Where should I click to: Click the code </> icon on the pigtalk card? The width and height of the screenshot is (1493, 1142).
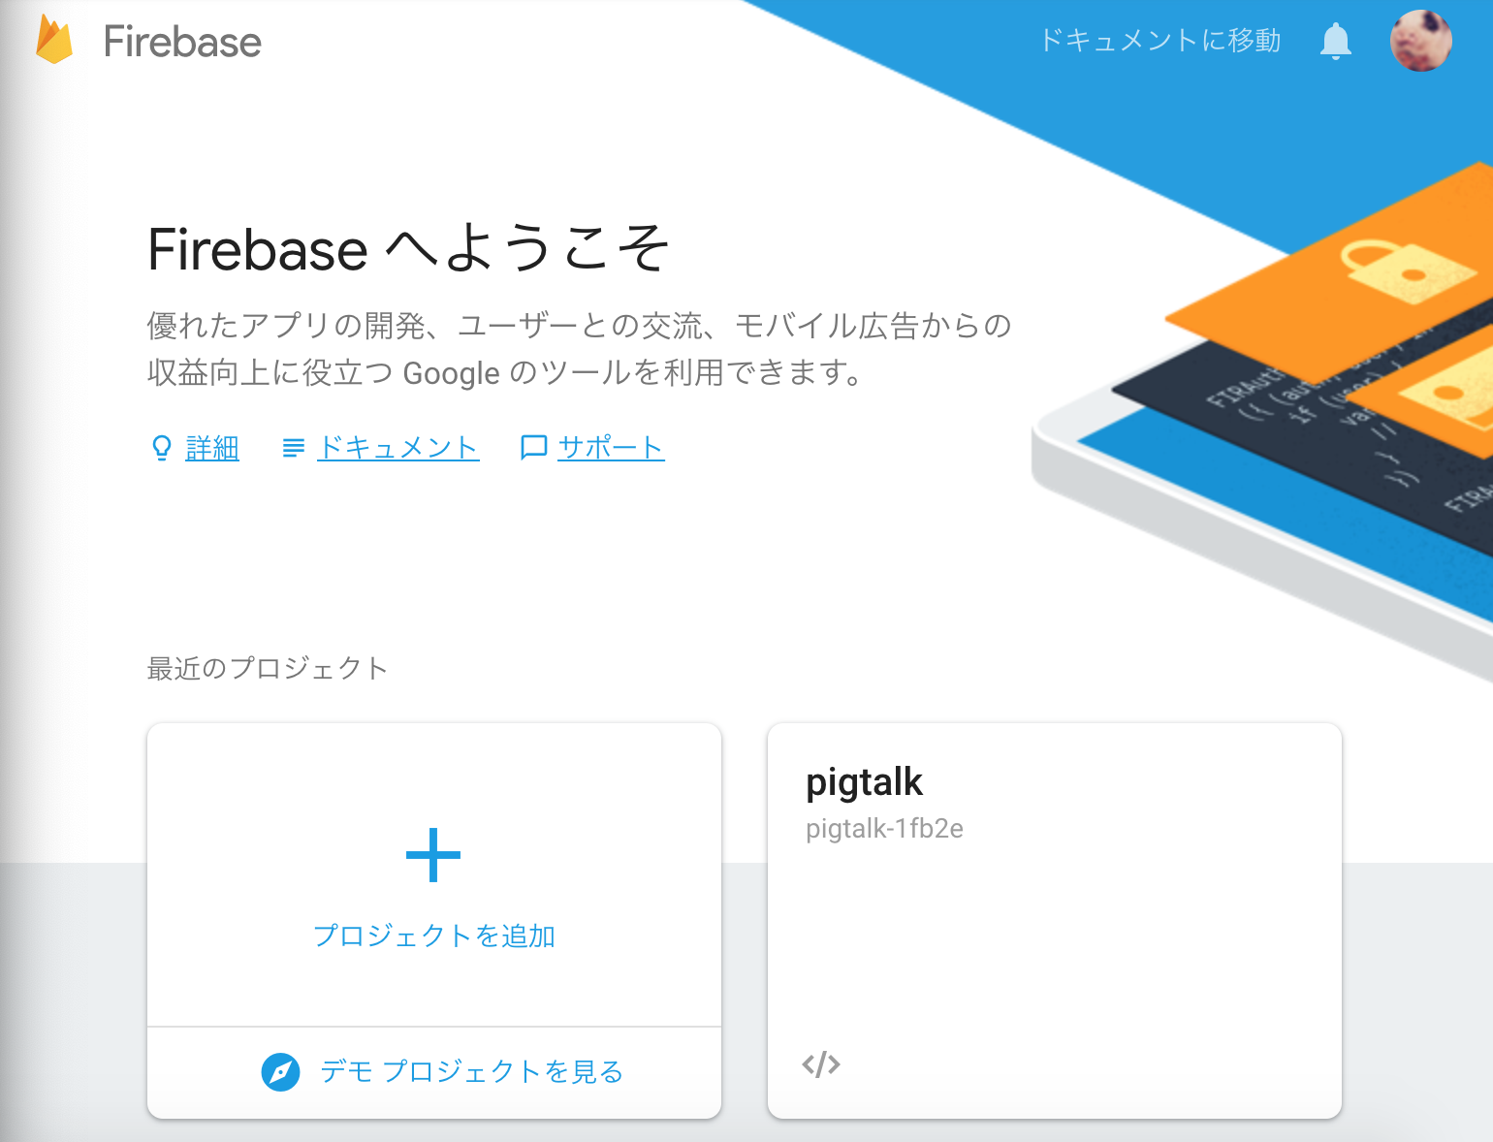(822, 1063)
